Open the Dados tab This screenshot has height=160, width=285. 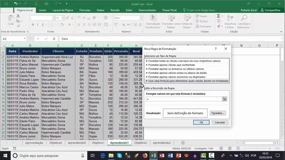[101, 10]
